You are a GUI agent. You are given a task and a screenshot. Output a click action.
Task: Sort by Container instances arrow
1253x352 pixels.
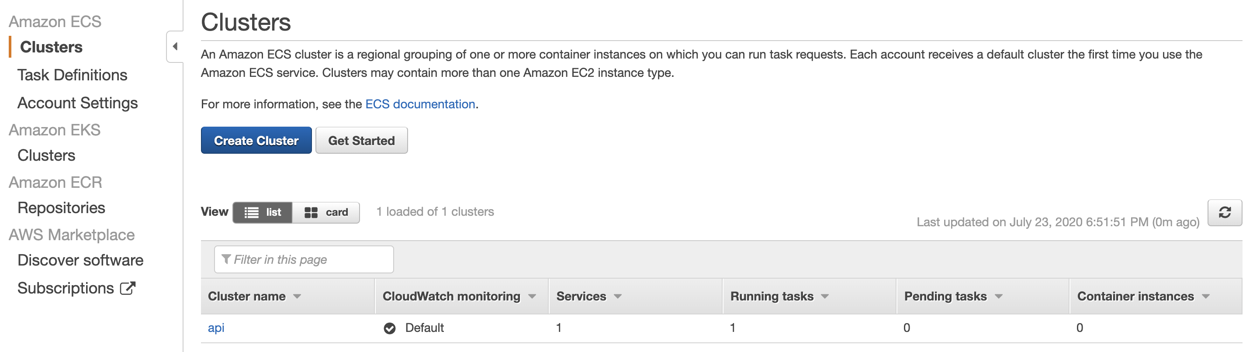coord(1206,296)
